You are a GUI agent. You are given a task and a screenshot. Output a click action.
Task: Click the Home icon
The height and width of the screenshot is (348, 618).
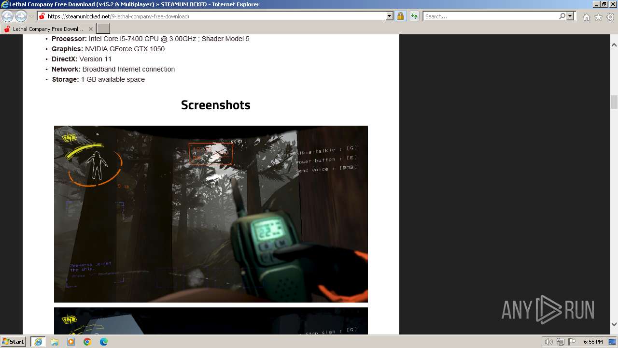click(586, 17)
